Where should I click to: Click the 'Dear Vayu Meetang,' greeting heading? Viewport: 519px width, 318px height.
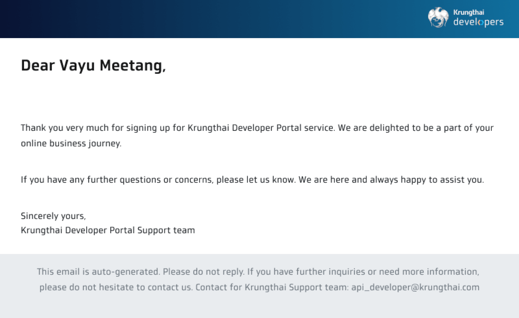point(93,65)
